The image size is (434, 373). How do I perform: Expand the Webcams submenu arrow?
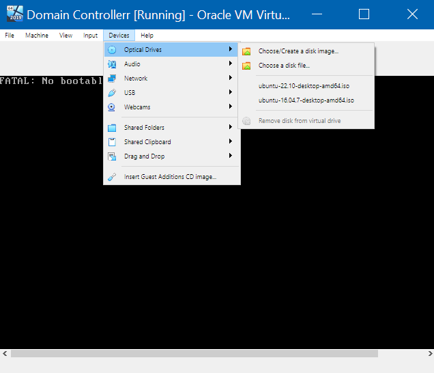click(230, 107)
